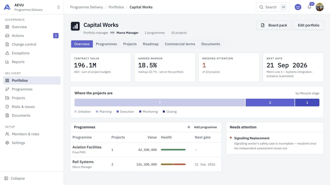Click Marco Manager portfolio manager name
This screenshot has height=185, width=330.
pos(127,33)
